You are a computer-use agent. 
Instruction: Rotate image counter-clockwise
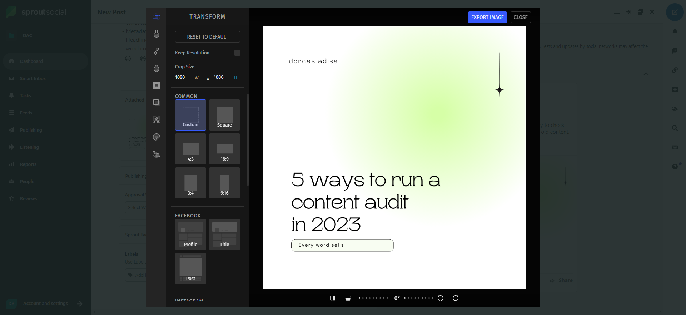441,298
